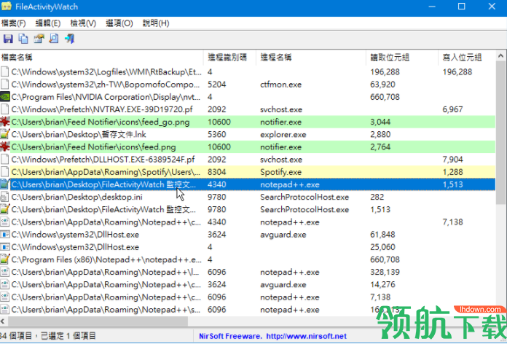Click the FileActivityWatch app icon in title bar
The image size is (507, 344).
tap(6, 7)
